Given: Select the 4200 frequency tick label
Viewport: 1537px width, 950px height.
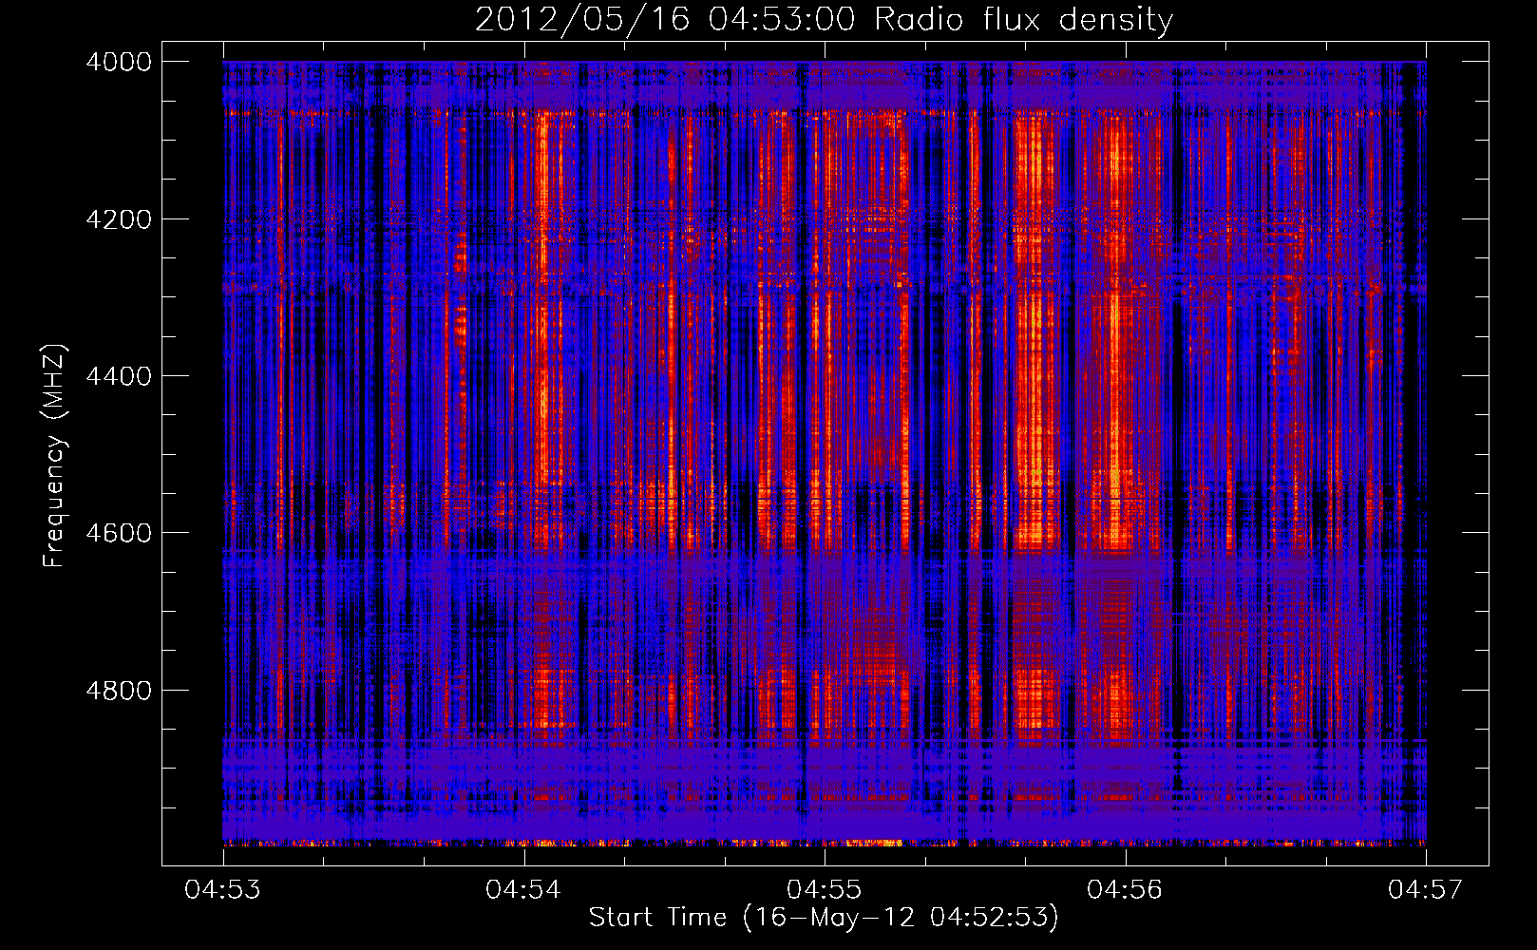Looking at the screenshot, I should click(119, 219).
